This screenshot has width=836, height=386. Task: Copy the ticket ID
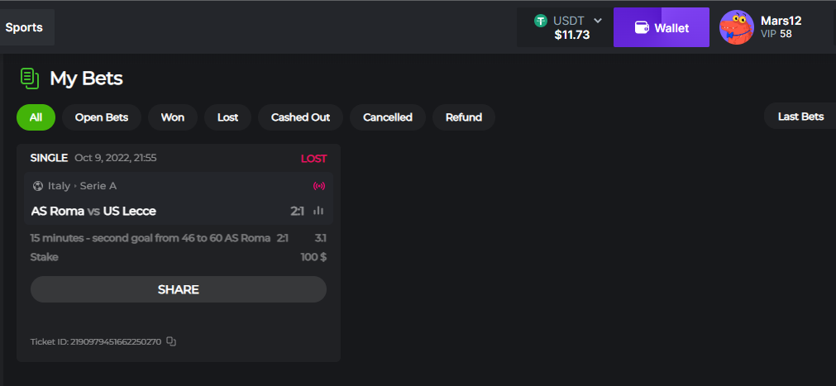(171, 341)
